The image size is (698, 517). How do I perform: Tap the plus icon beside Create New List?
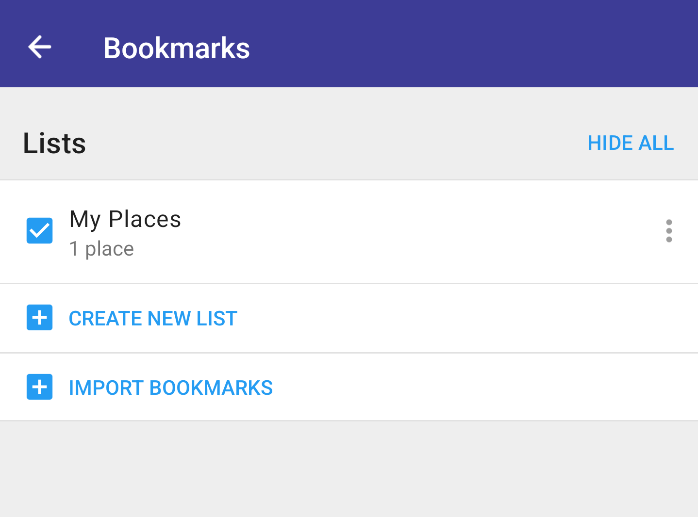pos(39,318)
